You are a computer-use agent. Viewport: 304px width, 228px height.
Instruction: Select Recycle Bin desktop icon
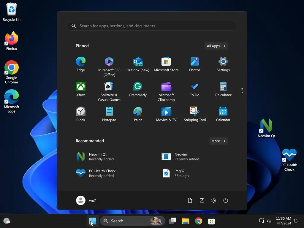pos(12,12)
